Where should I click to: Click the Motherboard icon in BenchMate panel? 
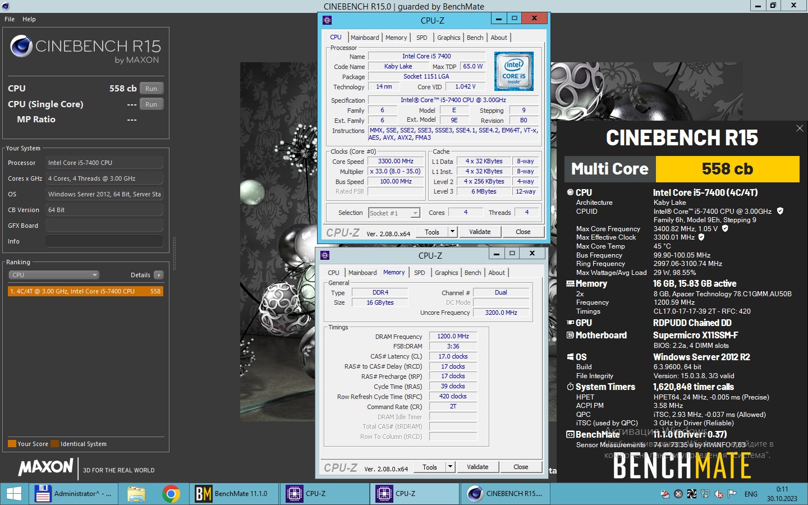coord(570,335)
